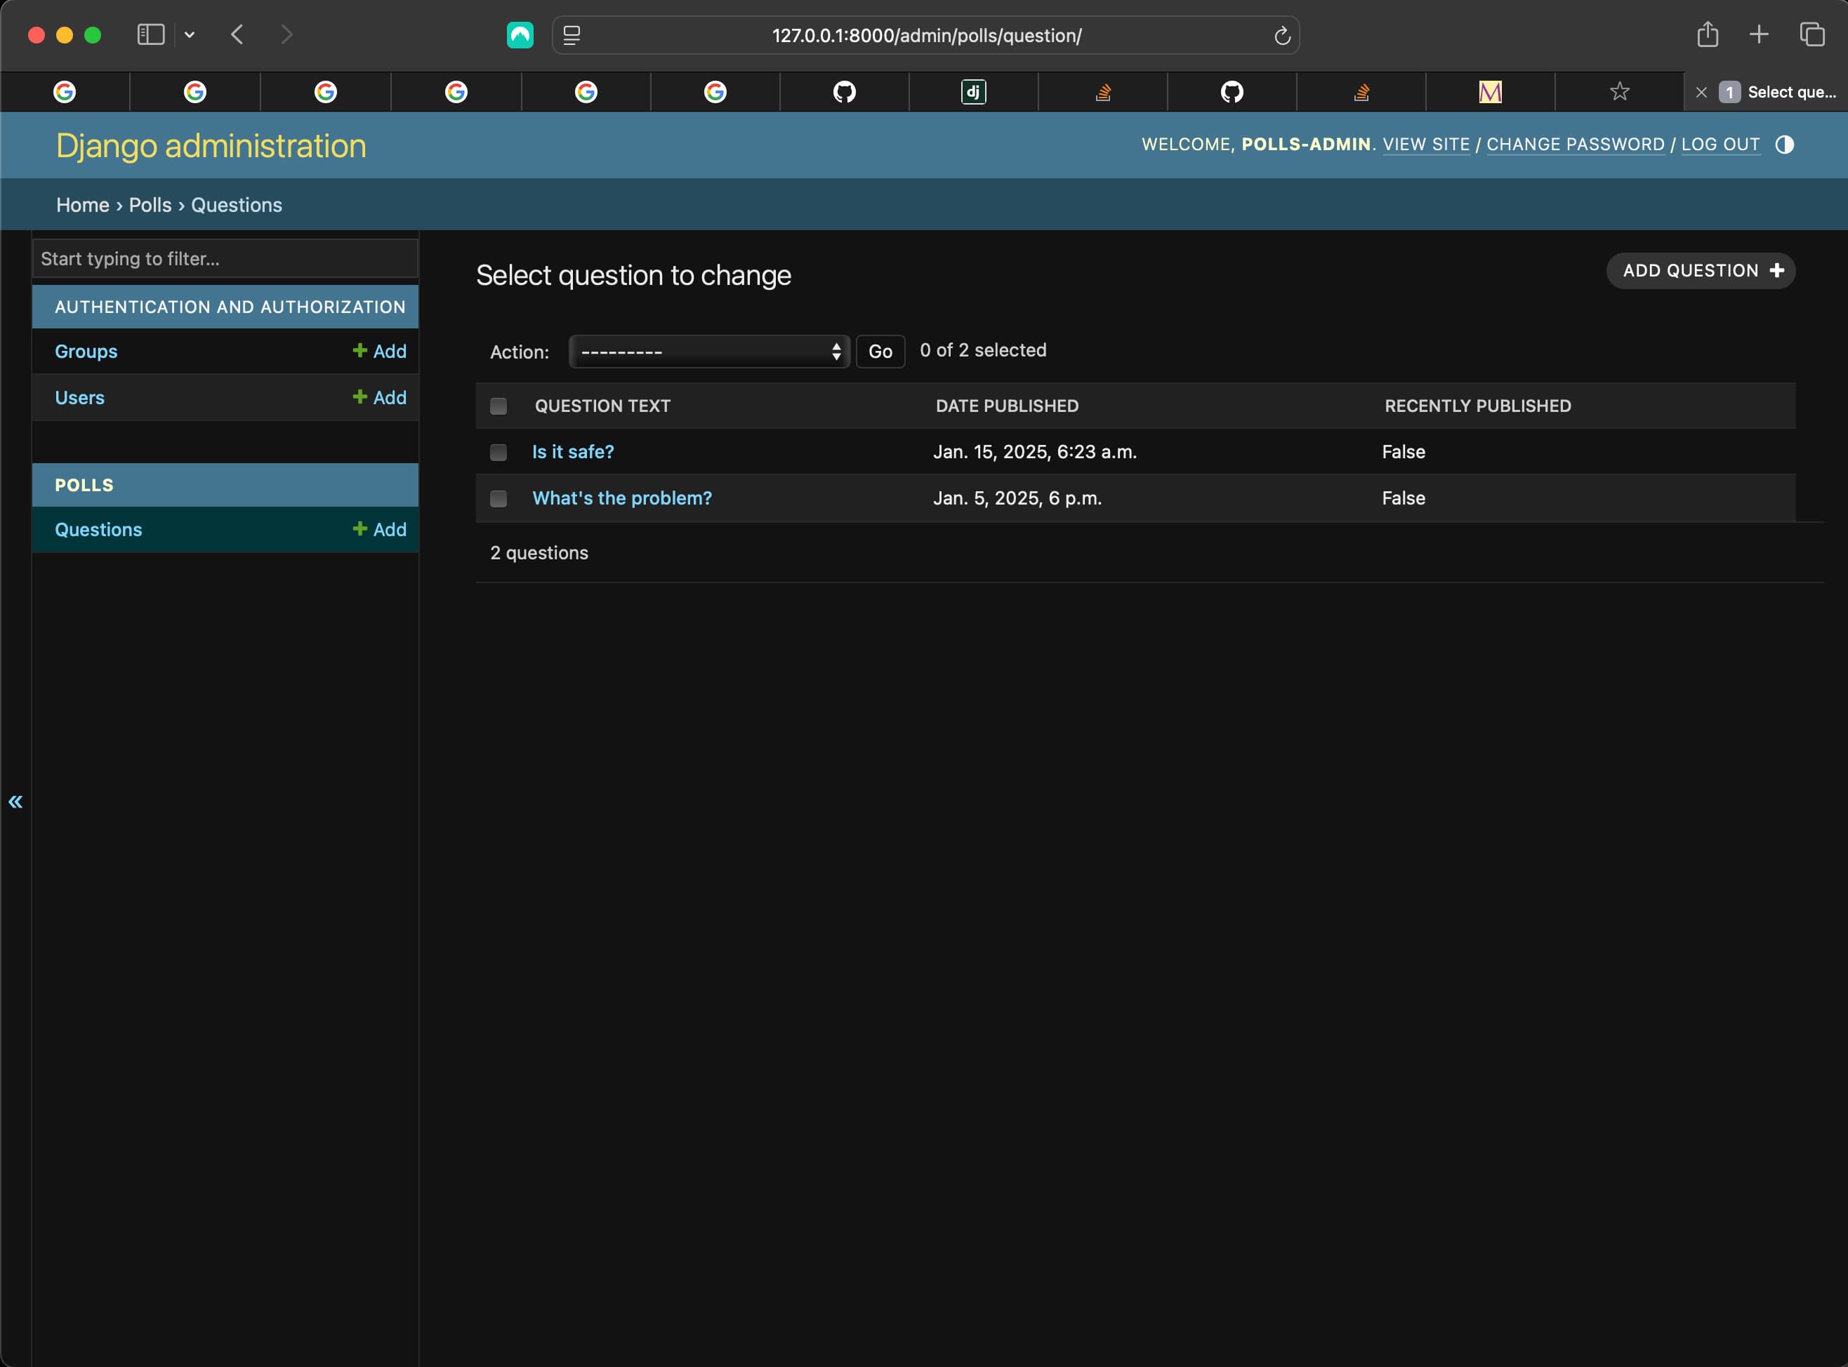
Task: Open AUTHENTICATION AND AUTHORIZATION section
Action: [230, 307]
